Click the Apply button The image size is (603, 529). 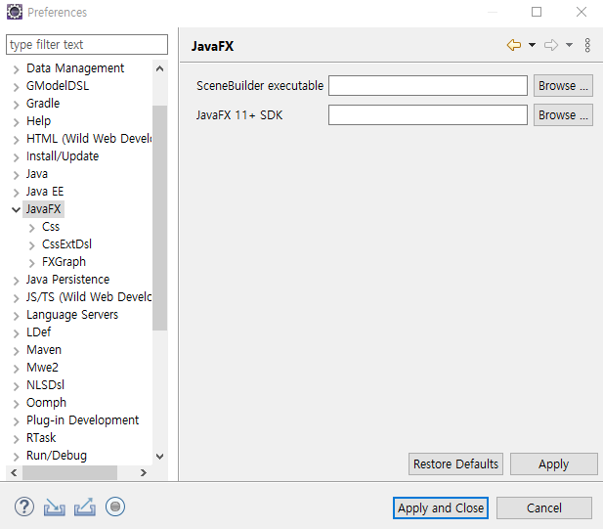point(553,464)
